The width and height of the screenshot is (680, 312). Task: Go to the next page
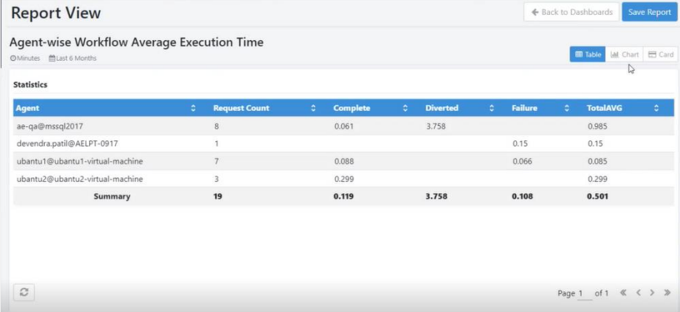coord(652,293)
